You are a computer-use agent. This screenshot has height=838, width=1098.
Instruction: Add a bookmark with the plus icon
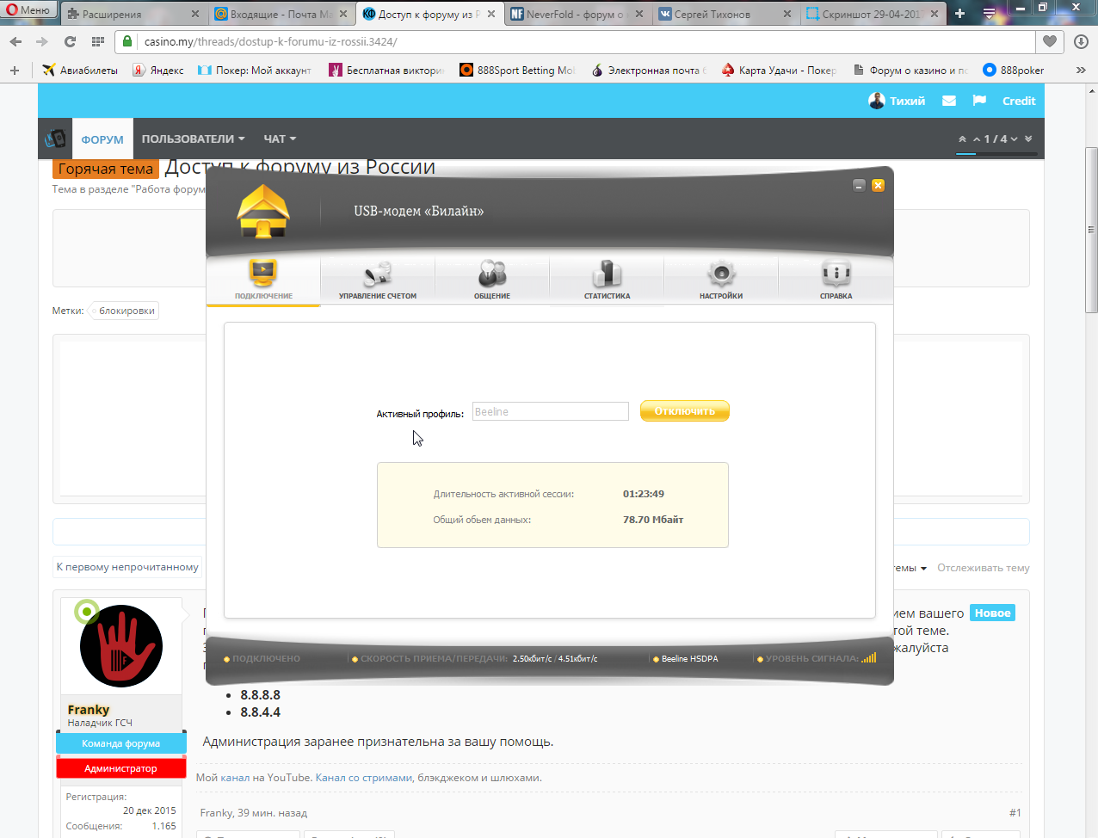[x=15, y=71]
